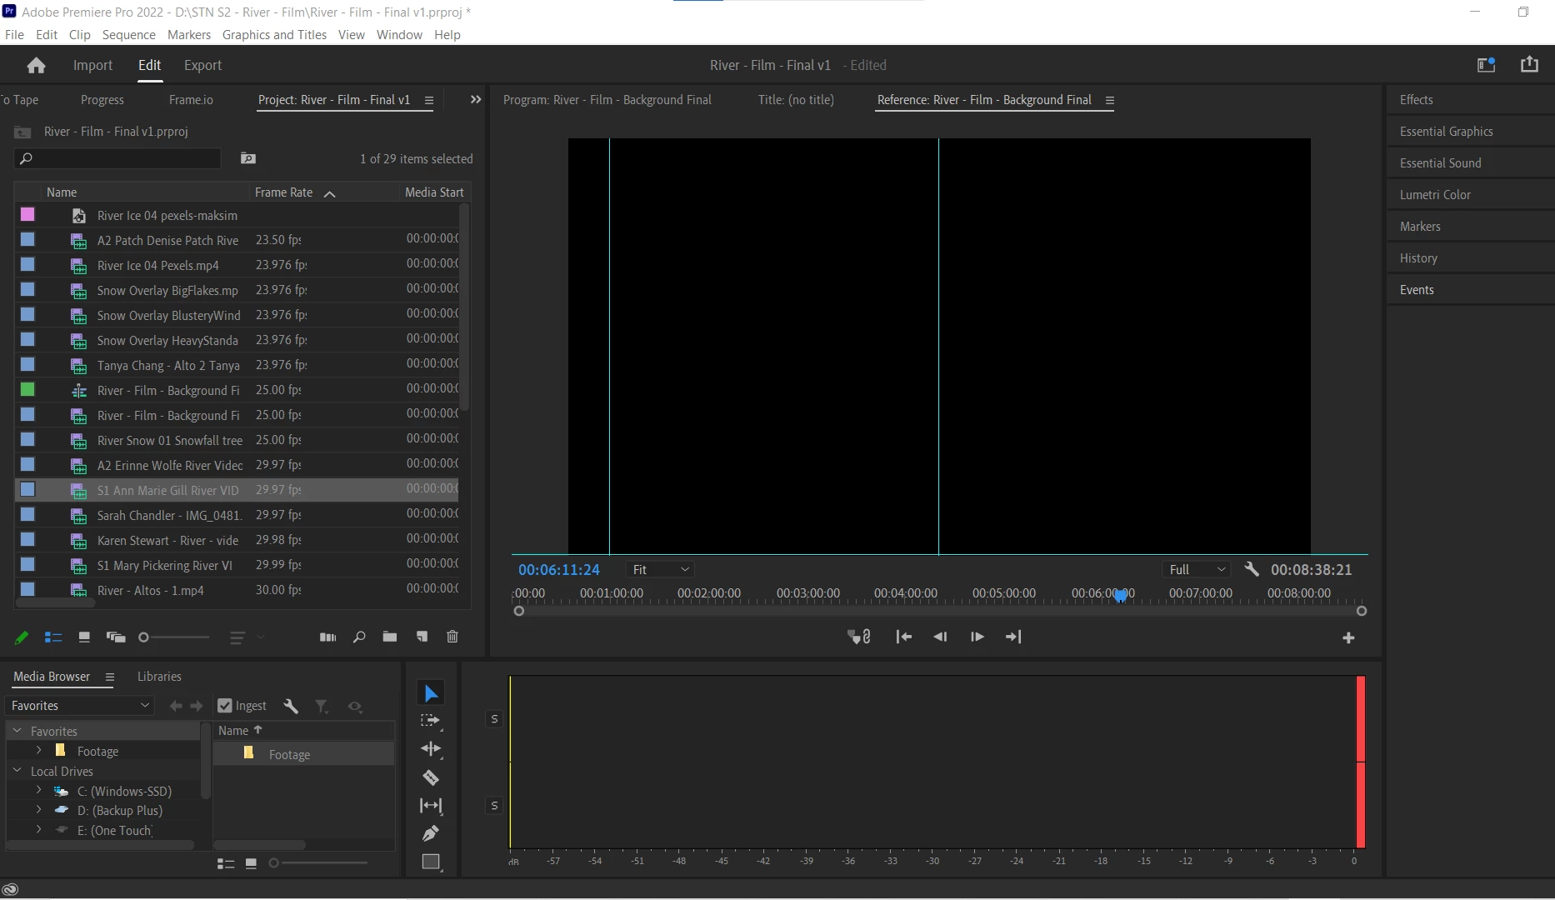
Task: Select the Pen tool
Action: tap(431, 833)
